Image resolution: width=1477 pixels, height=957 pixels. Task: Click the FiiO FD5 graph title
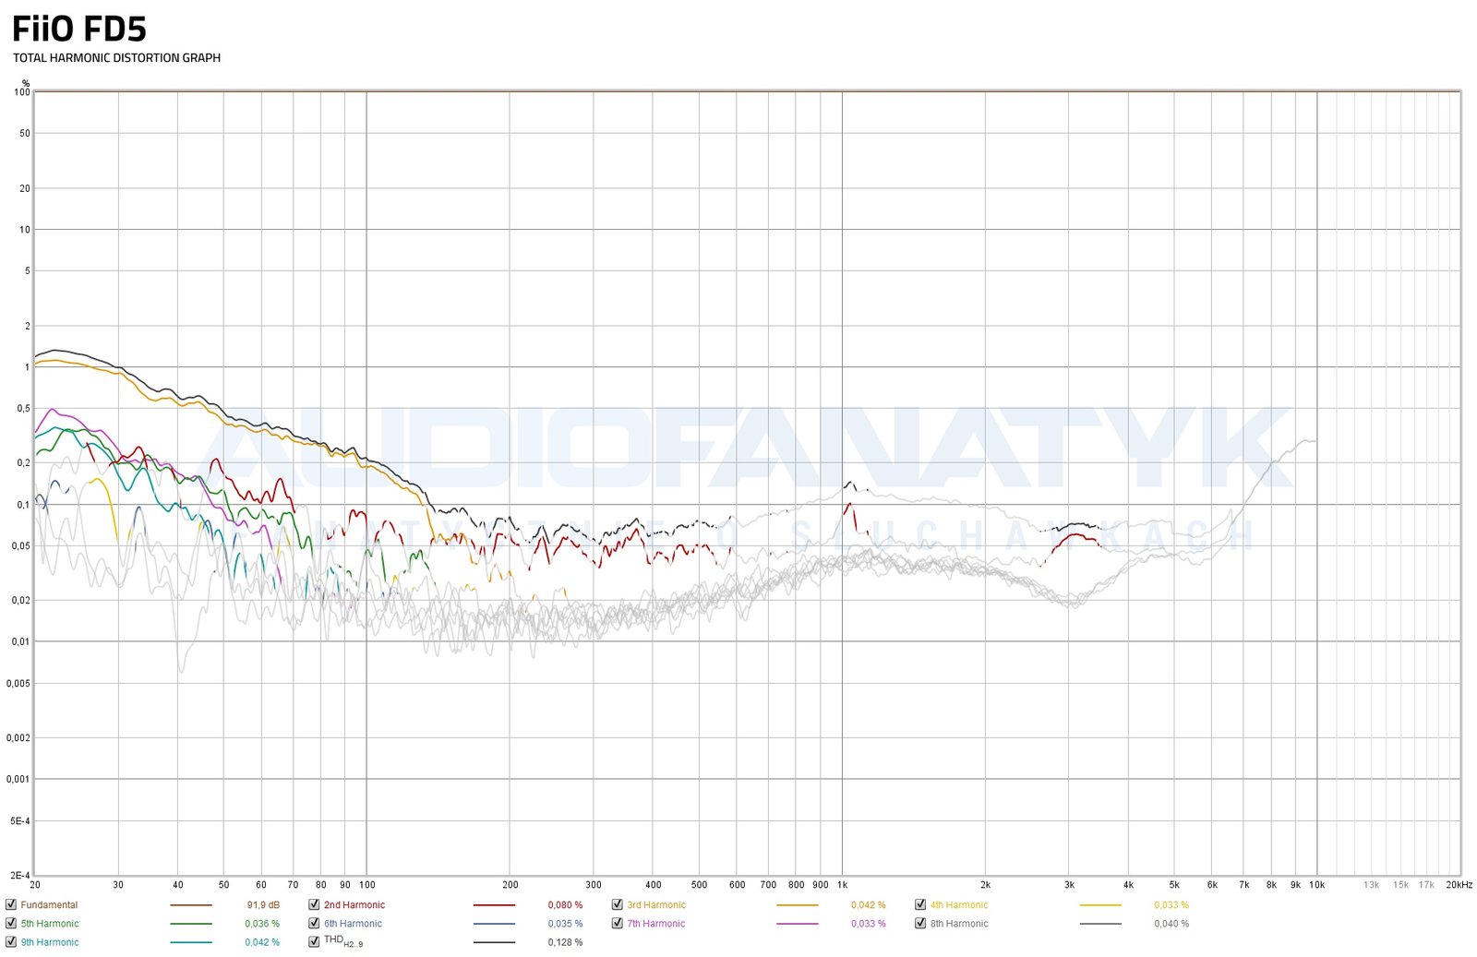[x=79, y=30]
